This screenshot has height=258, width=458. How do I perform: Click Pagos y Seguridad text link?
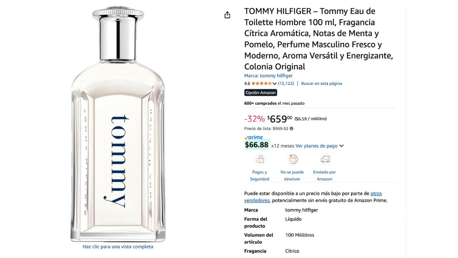coord(260,175)
